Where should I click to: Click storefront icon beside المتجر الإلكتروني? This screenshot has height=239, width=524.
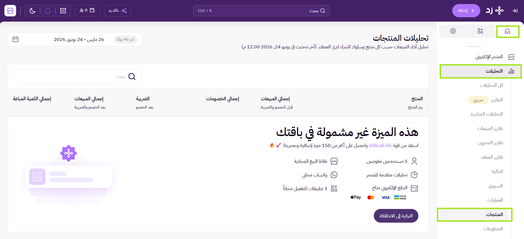pos(511,57)
